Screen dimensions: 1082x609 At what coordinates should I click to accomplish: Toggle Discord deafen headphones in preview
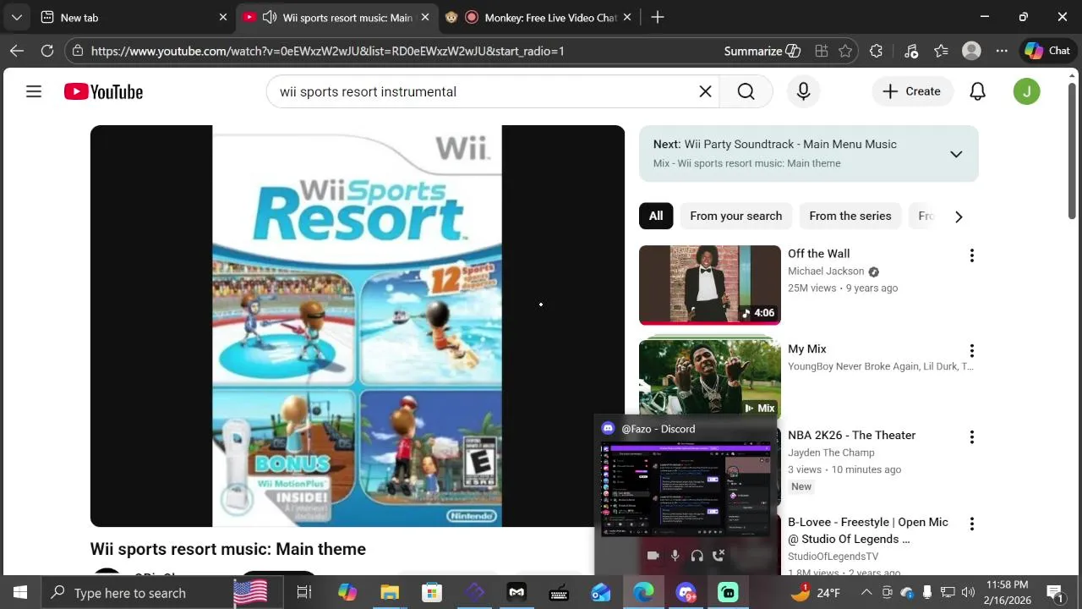click(x=697, y=555)
